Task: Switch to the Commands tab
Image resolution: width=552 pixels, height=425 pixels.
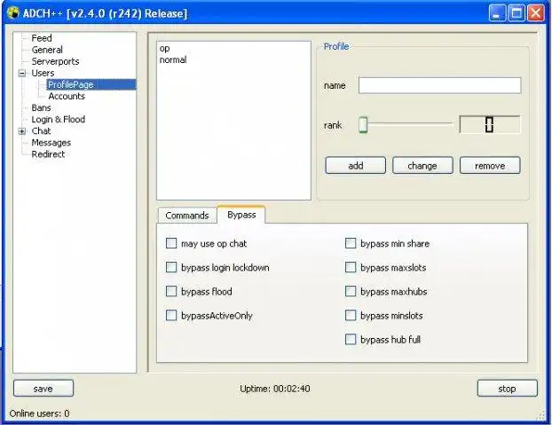Action: click(187, 216)
